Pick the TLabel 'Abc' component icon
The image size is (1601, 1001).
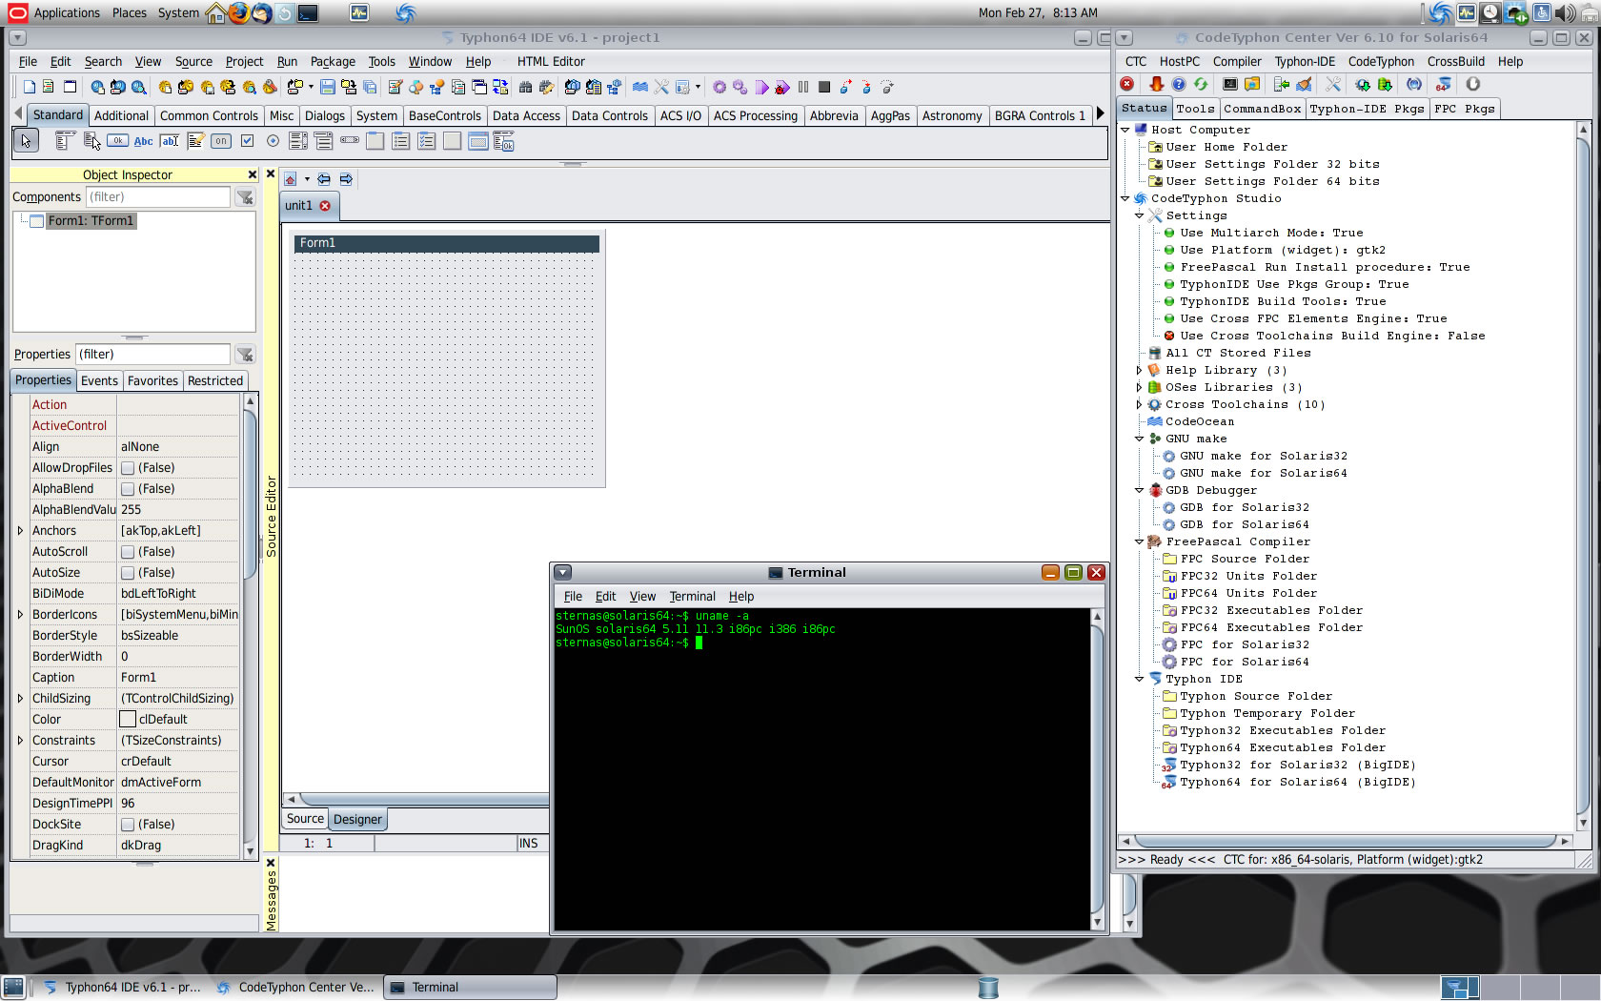[143, 141]
